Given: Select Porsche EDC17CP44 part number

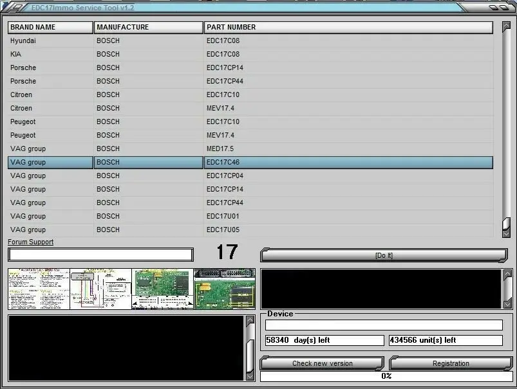Looking at the screenshot, I should [225, 82].
